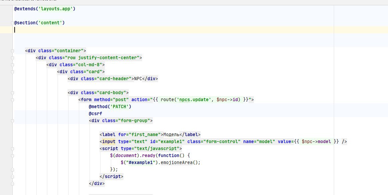Click the Модель label text
This screenshot has width=388, height=195.
click(171, 135)
